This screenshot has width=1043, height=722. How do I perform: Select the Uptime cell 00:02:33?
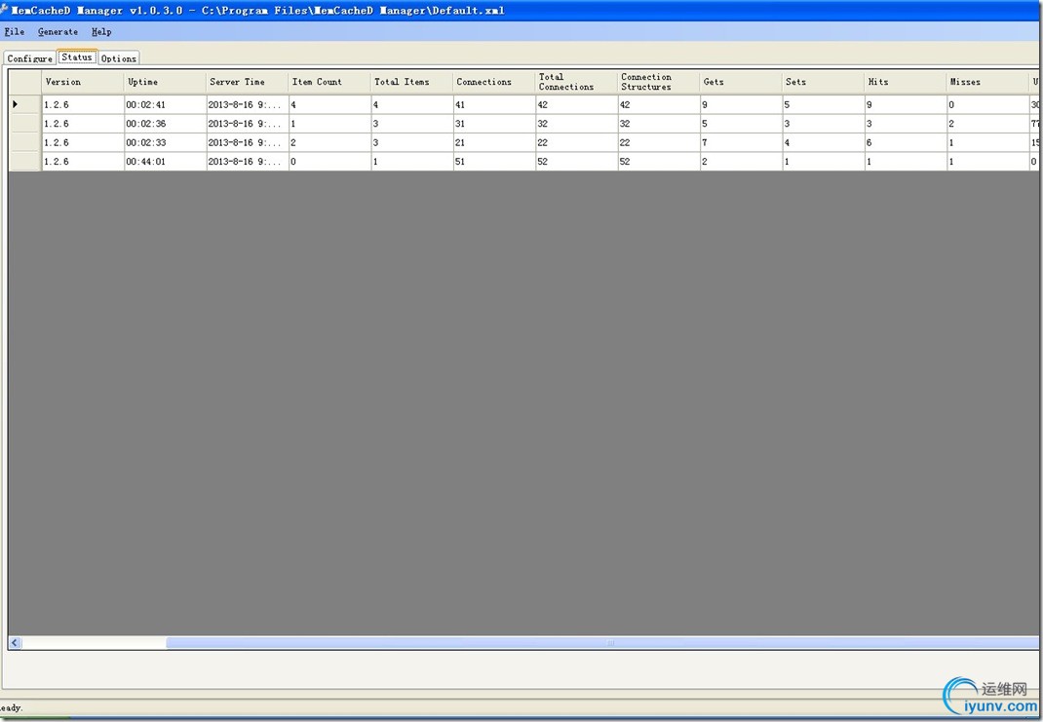coord(165,142)
